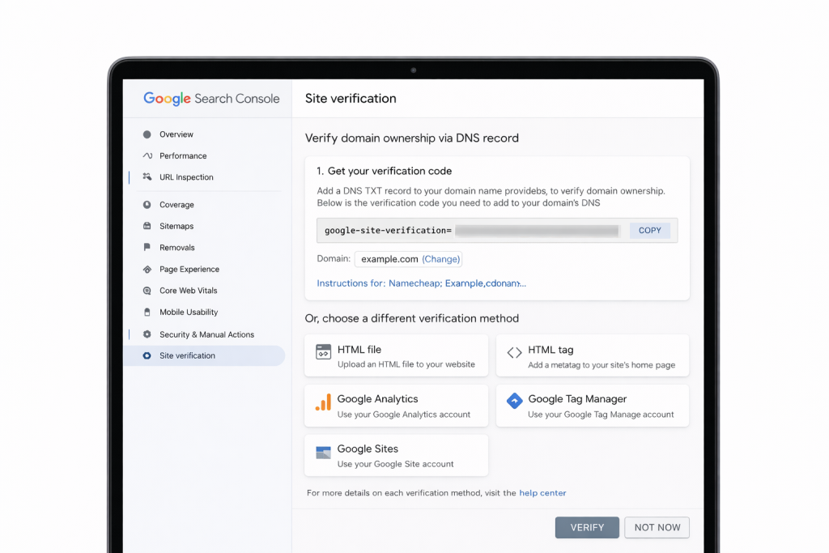Click the Core Web Vitals icon
Image resolution: width=829 pixels, height=553 pixels.
tap(147, 290)
